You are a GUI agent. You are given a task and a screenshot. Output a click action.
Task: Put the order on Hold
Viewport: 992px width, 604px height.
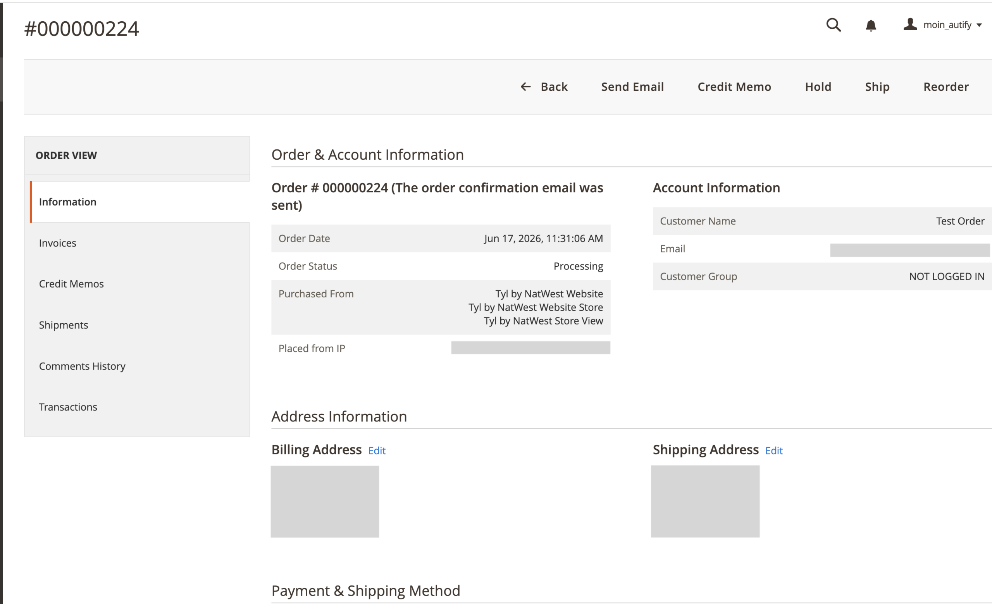[818, 86]
